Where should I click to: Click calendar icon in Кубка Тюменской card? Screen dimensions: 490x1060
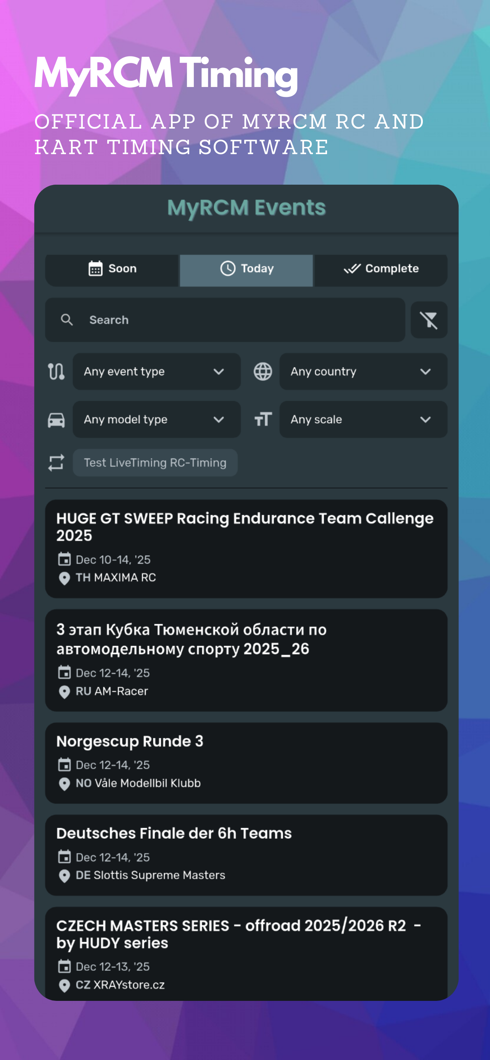point(64,672)
